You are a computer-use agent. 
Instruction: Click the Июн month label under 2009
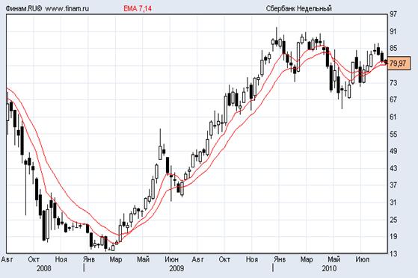(172, 259)
